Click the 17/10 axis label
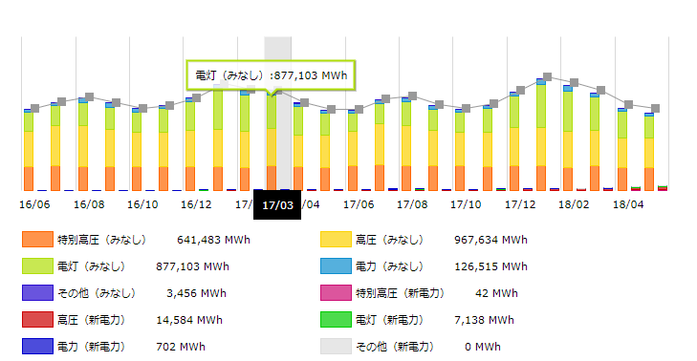697x361 pixels. click(x=466, y=204)
